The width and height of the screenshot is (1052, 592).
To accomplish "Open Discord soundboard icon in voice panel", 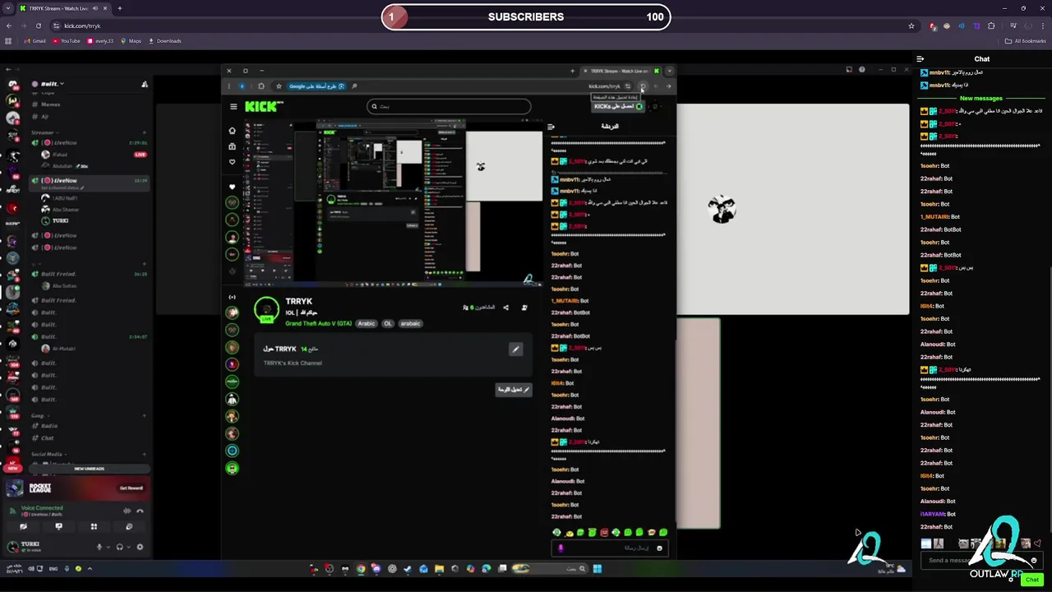I will tap(129, 526).
